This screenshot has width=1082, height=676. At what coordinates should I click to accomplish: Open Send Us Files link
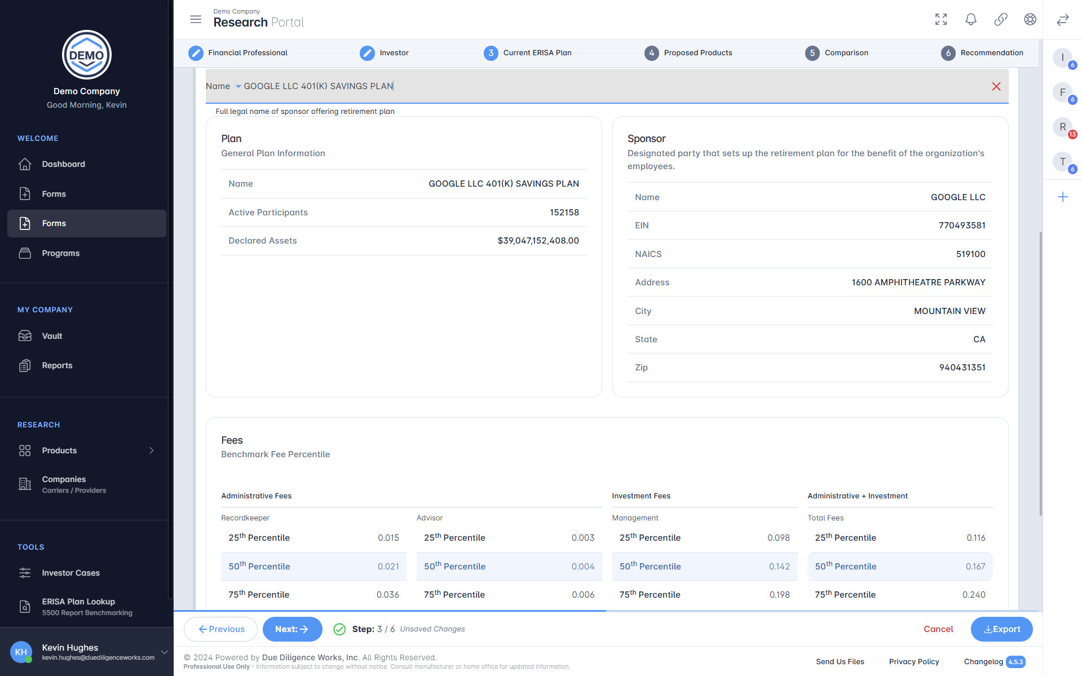[x=840, y=661]
